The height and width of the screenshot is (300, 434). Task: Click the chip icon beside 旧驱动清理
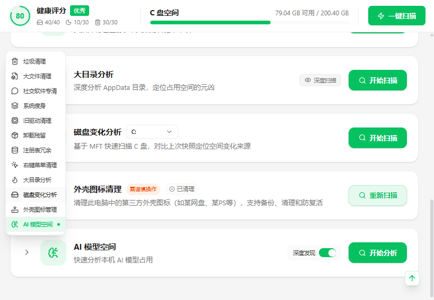[x=15, y=121]
